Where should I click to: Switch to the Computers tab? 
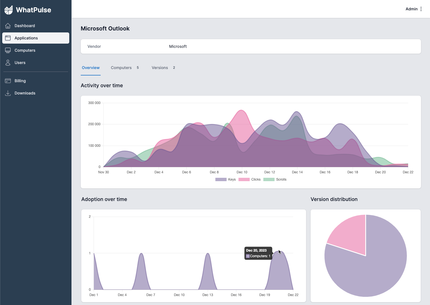pos(125,68)
